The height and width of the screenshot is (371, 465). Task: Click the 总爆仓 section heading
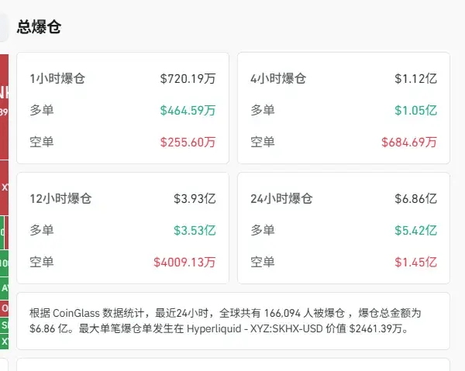pyautogui.click(x=39, y=27)
